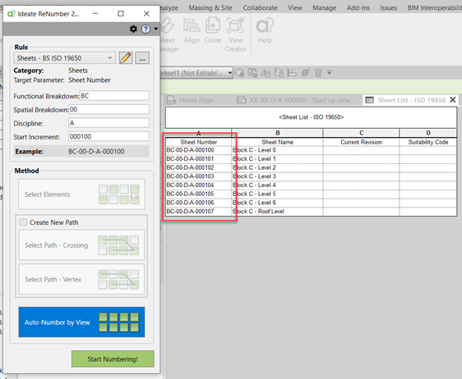Click the crossed-out link toolbar icon
This screenshot has height=379, width=462.
click(305, 73)
